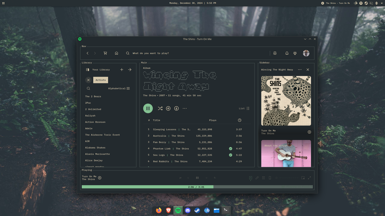
Task: Toggle repeat in Playing bar
Action: [215, 178]
